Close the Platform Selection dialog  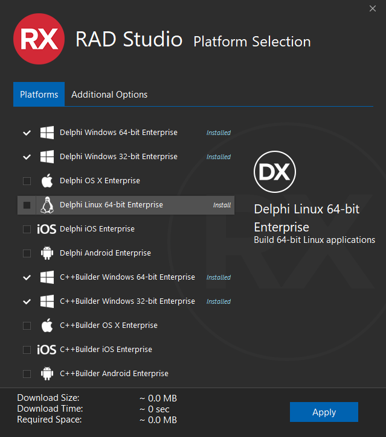pos(373,8)
